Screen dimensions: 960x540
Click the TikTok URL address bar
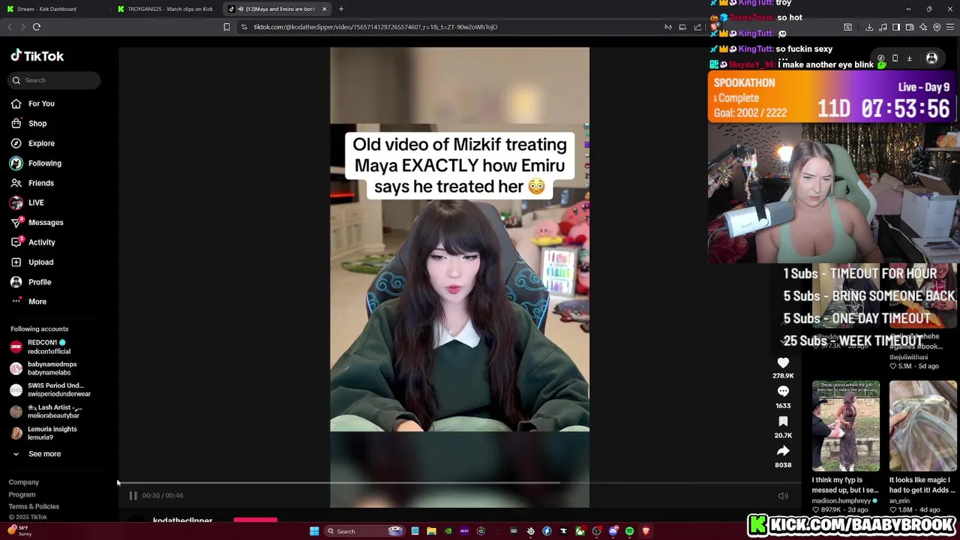[x=450, y=27]
